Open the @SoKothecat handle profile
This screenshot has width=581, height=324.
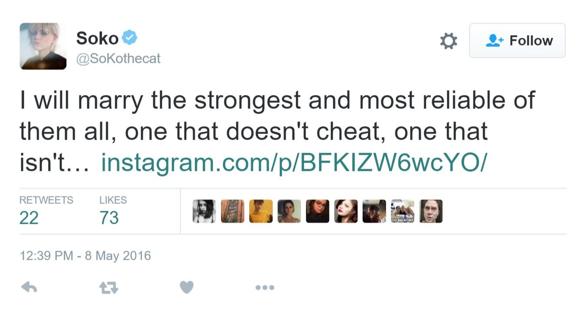pos(118,59)
